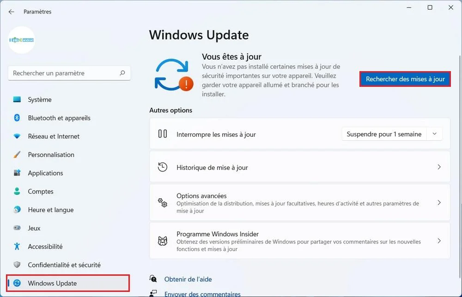Click Rechercher des mises à jour button
Image resolution: width=462 pixels, height=297 pixels.
tap(405, 79)
